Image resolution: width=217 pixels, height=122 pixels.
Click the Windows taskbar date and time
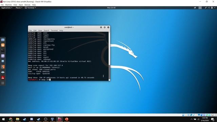[205, 119]
